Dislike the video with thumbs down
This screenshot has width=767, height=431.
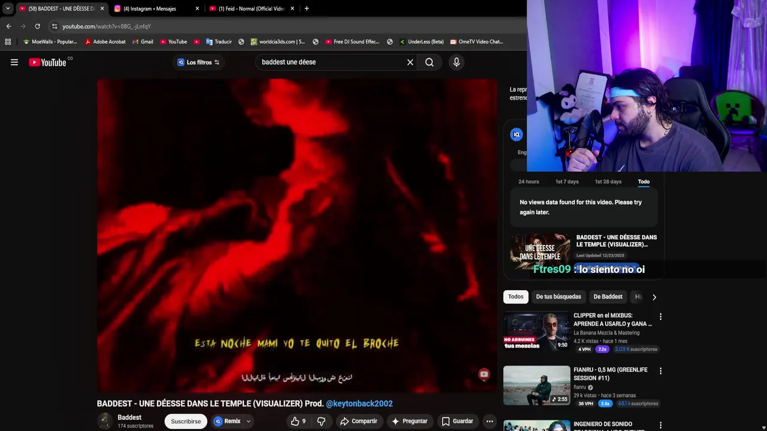[321, 421]
